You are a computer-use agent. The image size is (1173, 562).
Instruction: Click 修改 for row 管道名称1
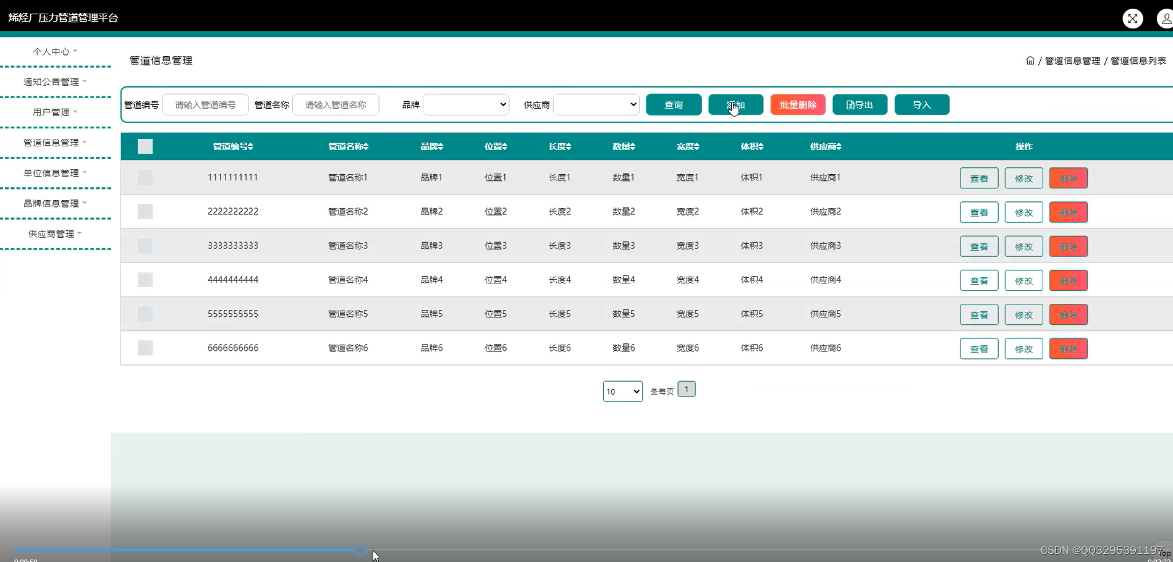1023,178
